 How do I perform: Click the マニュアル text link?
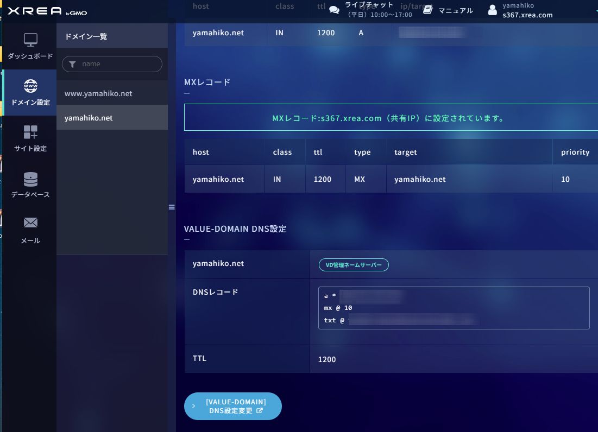tap(455, 11)
